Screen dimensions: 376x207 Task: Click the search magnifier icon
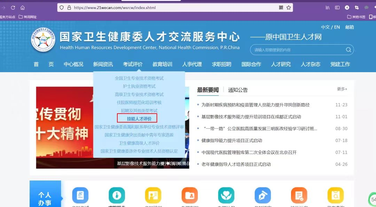[348, 50]
